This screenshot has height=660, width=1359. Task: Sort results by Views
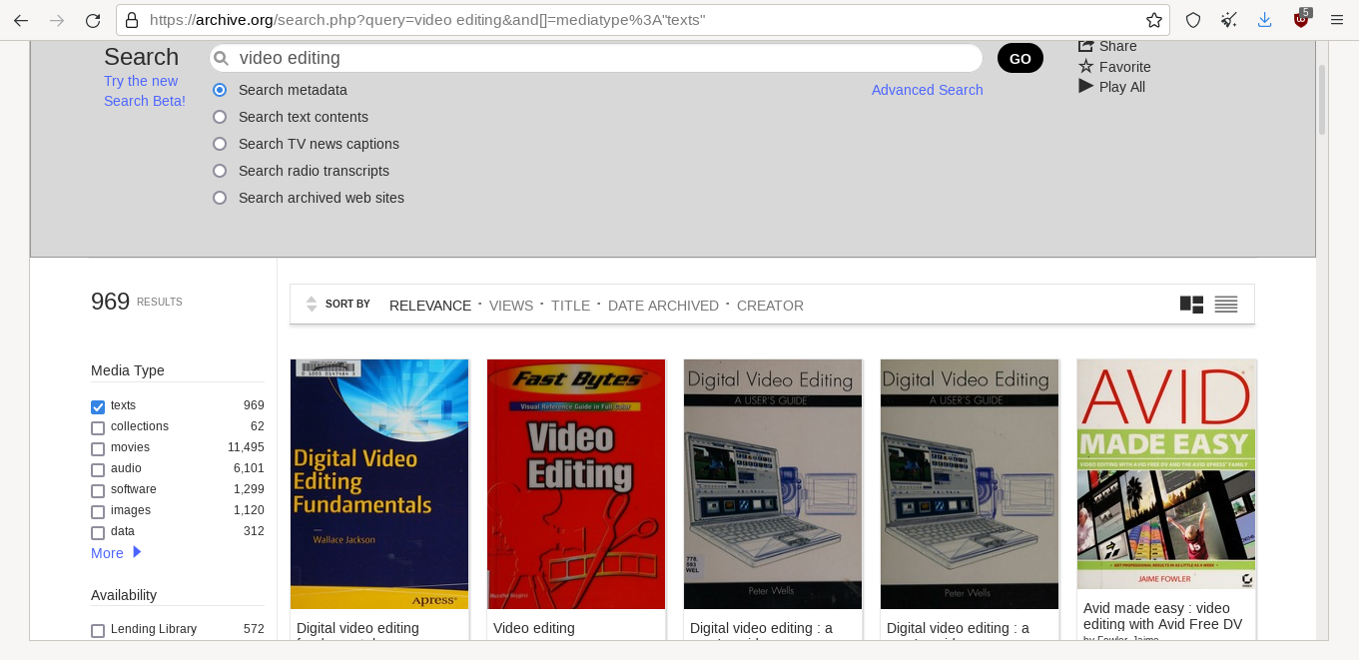511,306
